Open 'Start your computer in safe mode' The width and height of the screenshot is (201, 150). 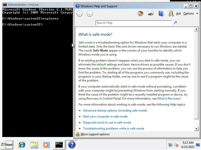(105, 116)
